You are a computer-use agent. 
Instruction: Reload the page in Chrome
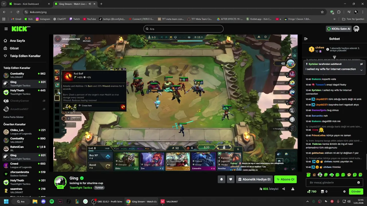[x=18, y=12]
